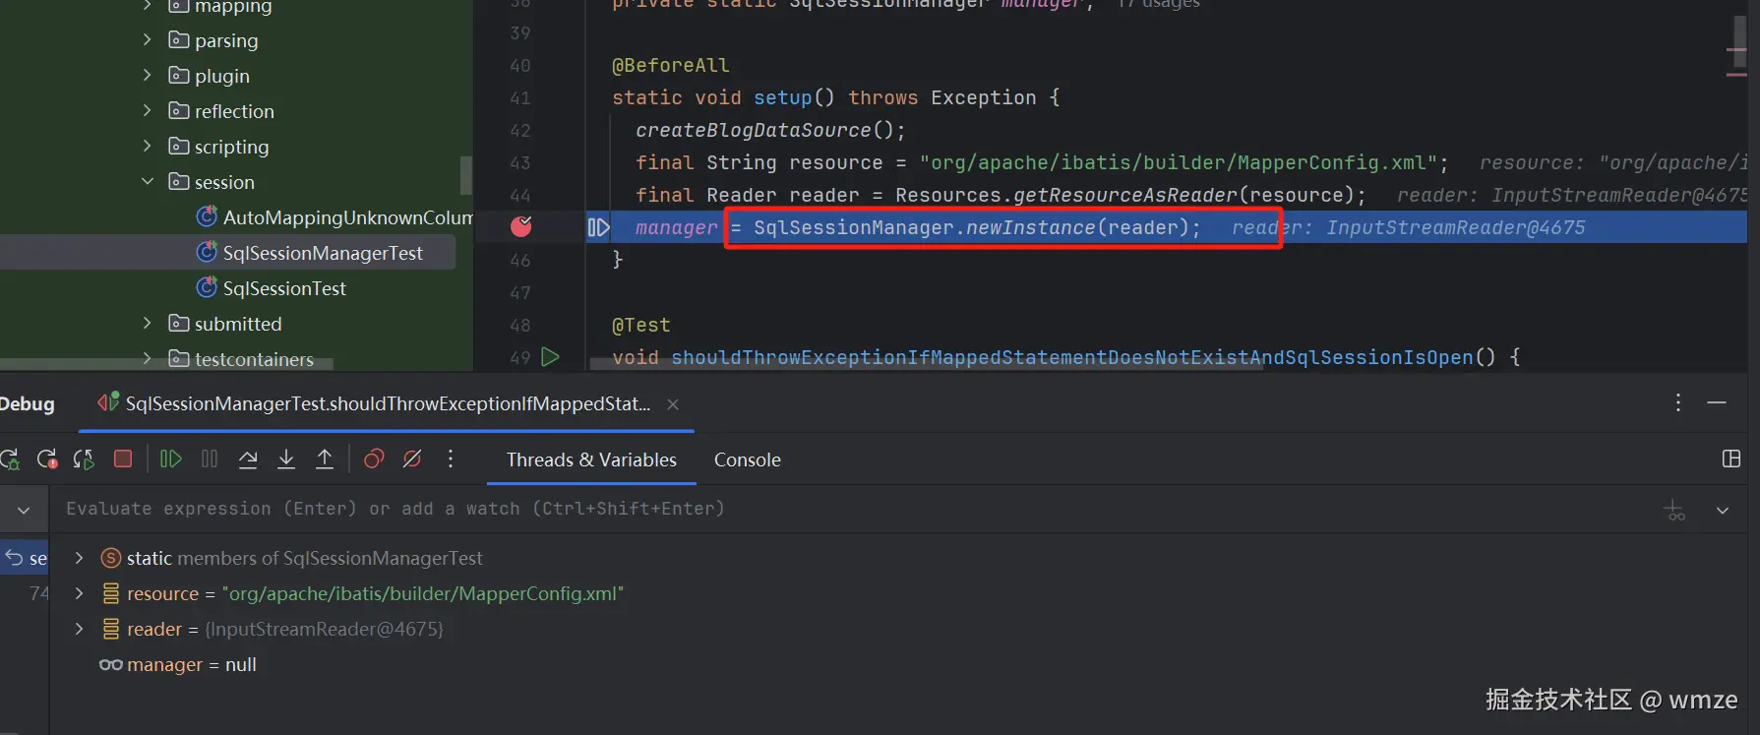Open View Breakpoints dialog
This screenshot has width=1760, height=735.
[374, 459]
